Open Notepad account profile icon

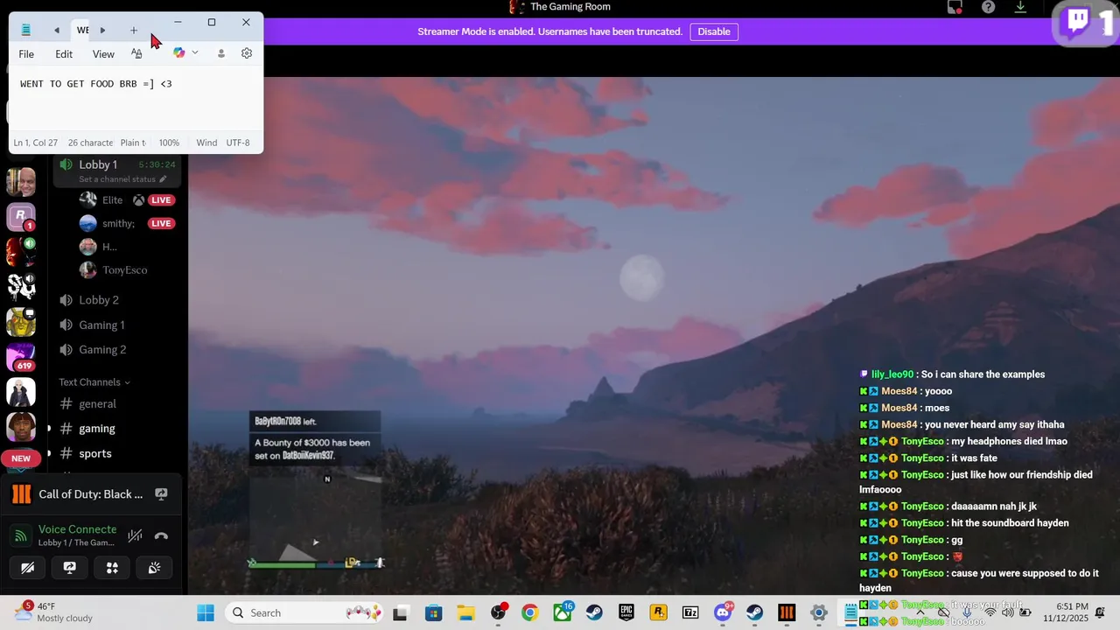click(x=221, y=53)
